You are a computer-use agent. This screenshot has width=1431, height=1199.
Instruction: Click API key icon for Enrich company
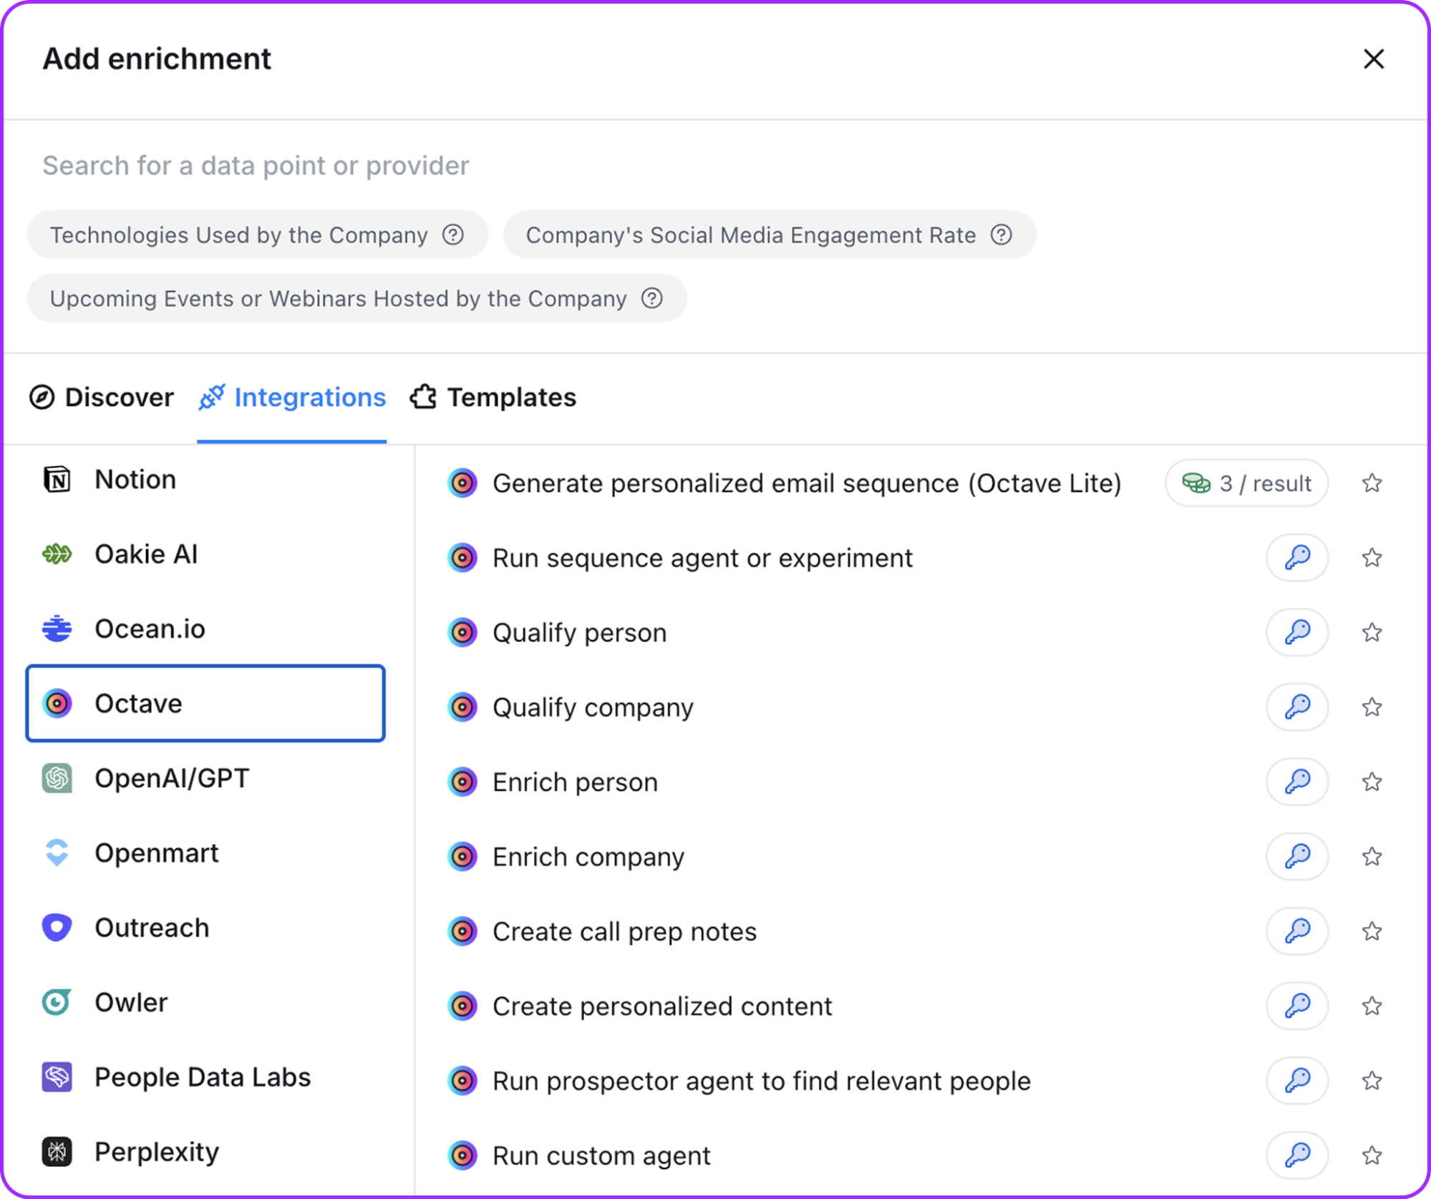coord(1297,857)
